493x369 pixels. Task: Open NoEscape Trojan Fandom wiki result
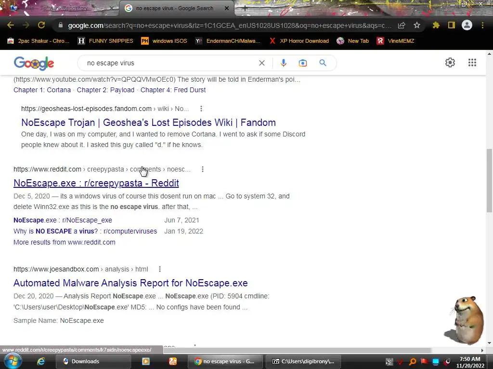point(148,123)
